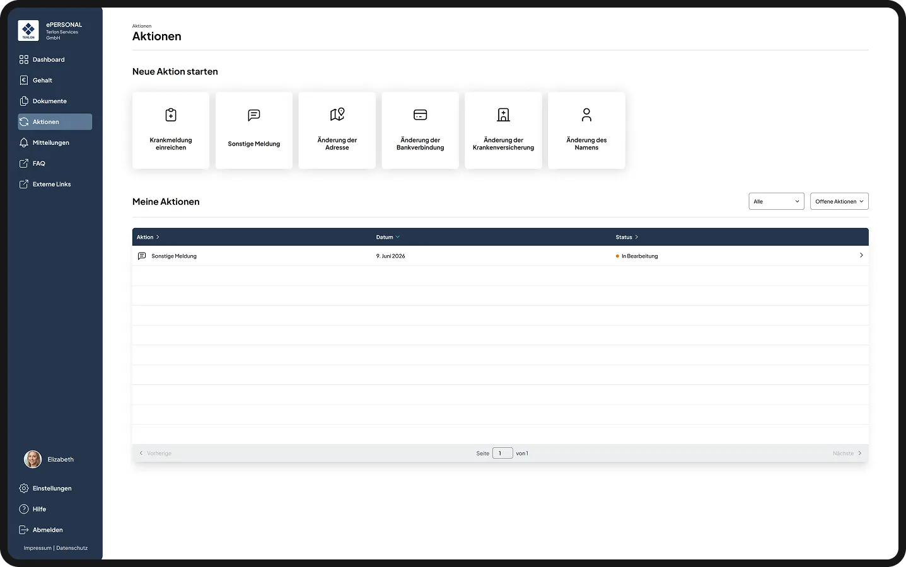Sort table by Status column header

[x=627, y=237]
